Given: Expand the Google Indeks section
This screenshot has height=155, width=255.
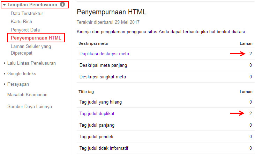Looking at the screenshot, I should point(5,73).
